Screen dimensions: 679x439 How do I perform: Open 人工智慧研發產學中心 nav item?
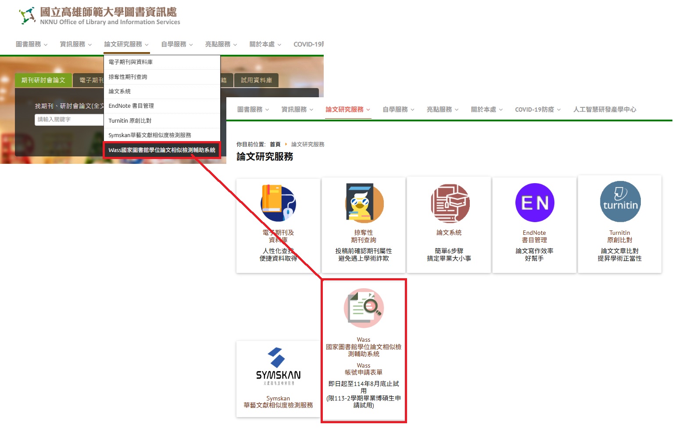click(x=604, y=110)
